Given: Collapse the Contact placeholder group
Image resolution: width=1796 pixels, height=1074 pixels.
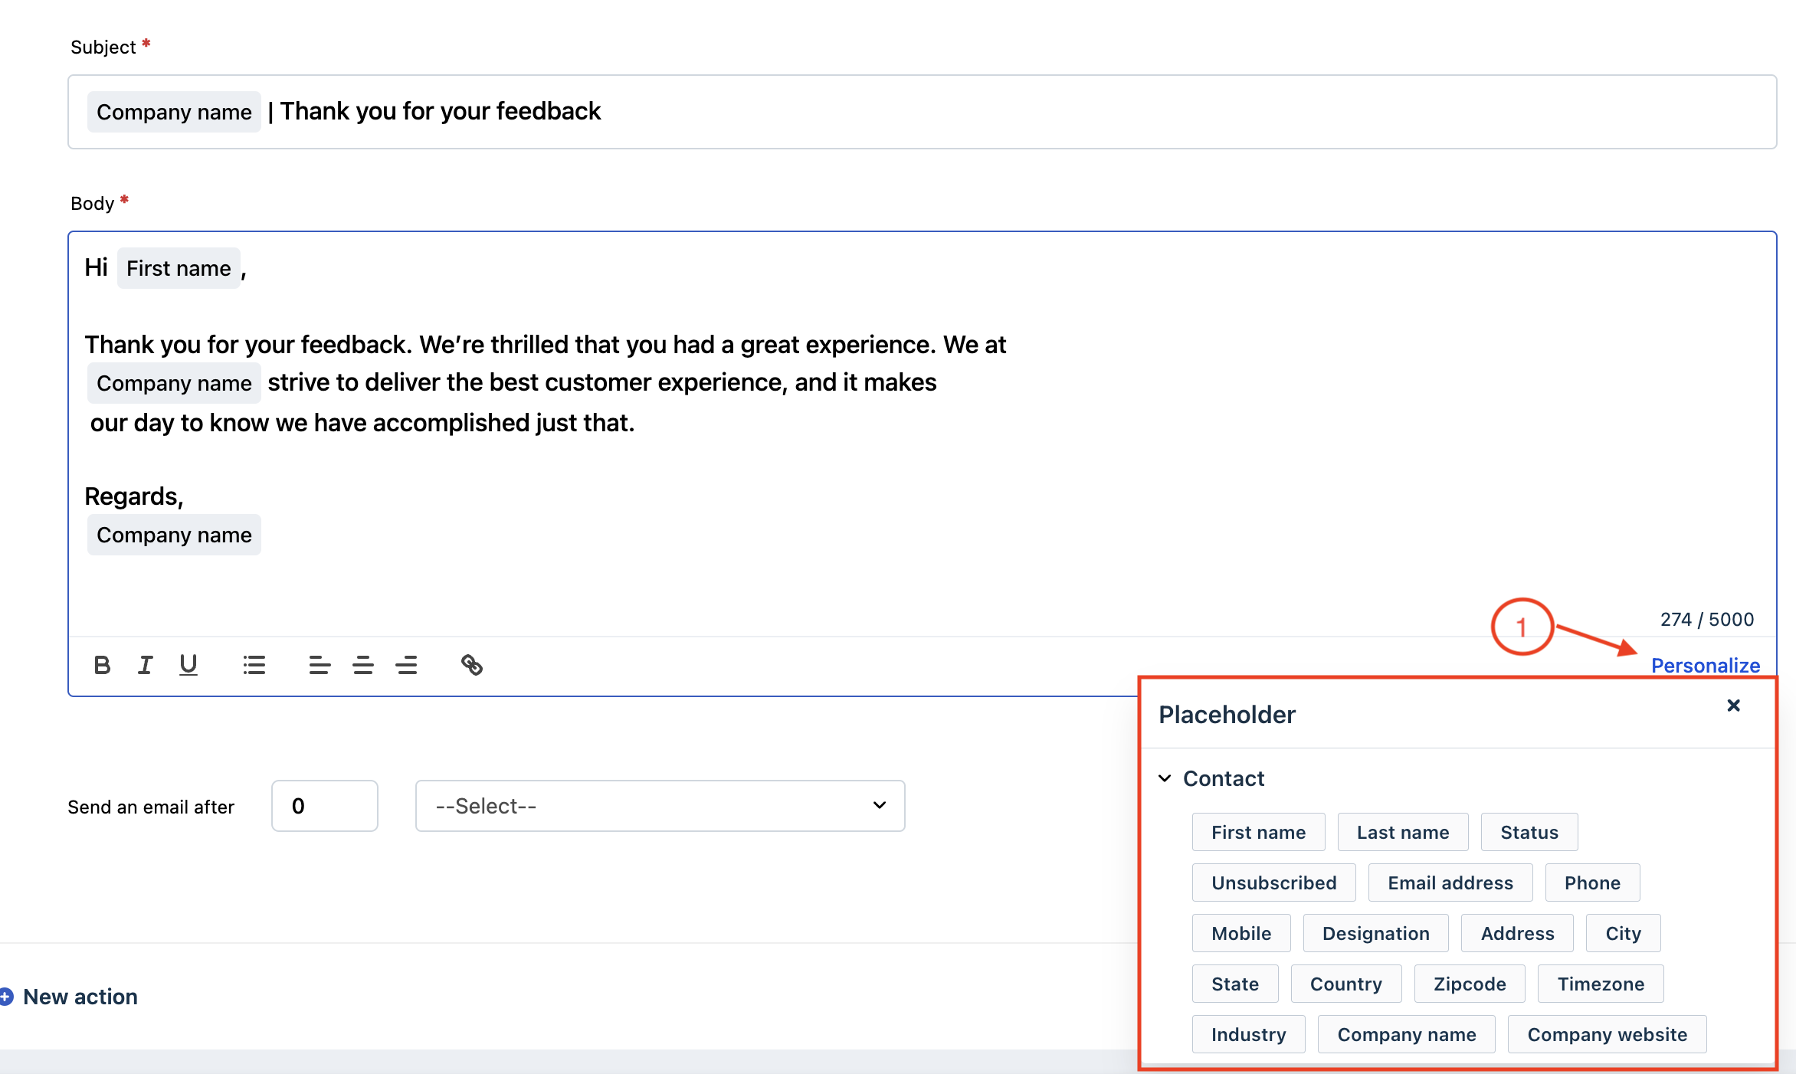Looking at the screenshot, I should [1165, 778].
